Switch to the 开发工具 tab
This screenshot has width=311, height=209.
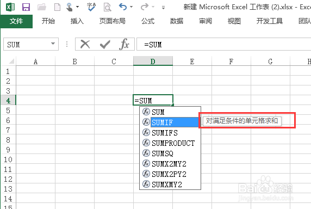click(269, 21)
